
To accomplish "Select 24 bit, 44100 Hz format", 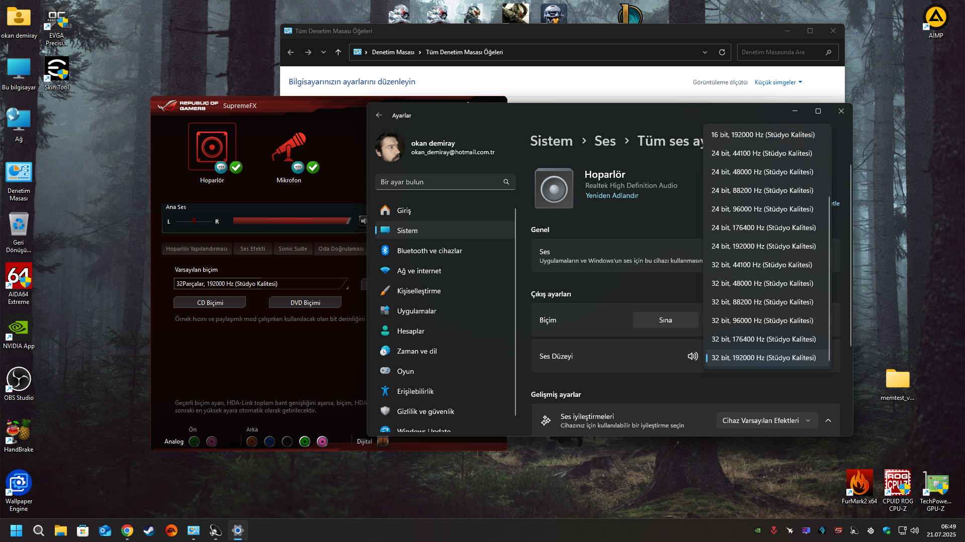I will (766, 153).
